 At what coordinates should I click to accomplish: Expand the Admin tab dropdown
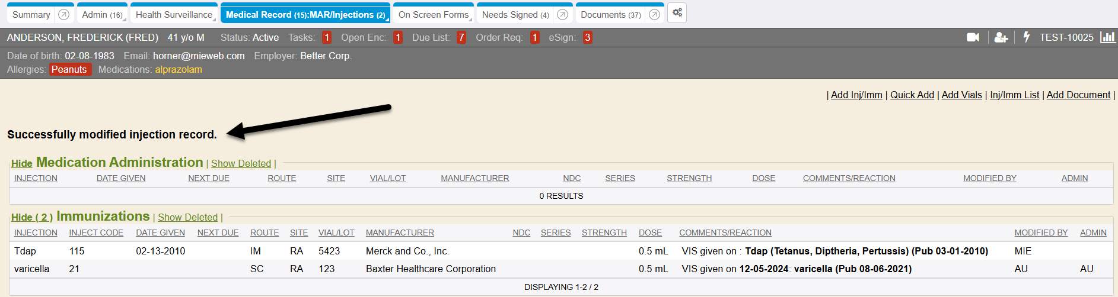pos(125,20)
